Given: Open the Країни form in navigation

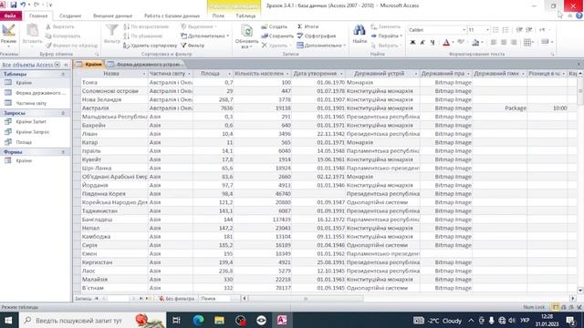Looking at the screenshot, I should tap(24, 161).
